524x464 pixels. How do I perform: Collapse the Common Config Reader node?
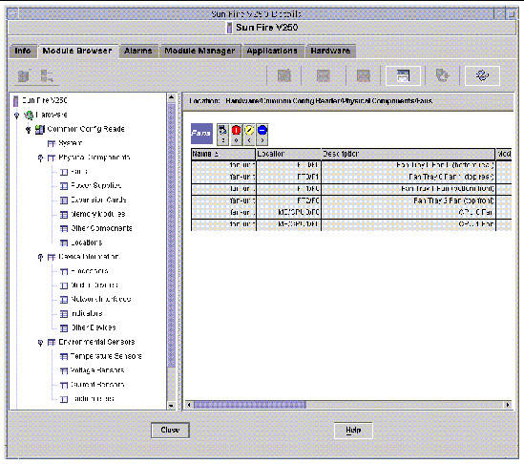click(x=29, y=130)
